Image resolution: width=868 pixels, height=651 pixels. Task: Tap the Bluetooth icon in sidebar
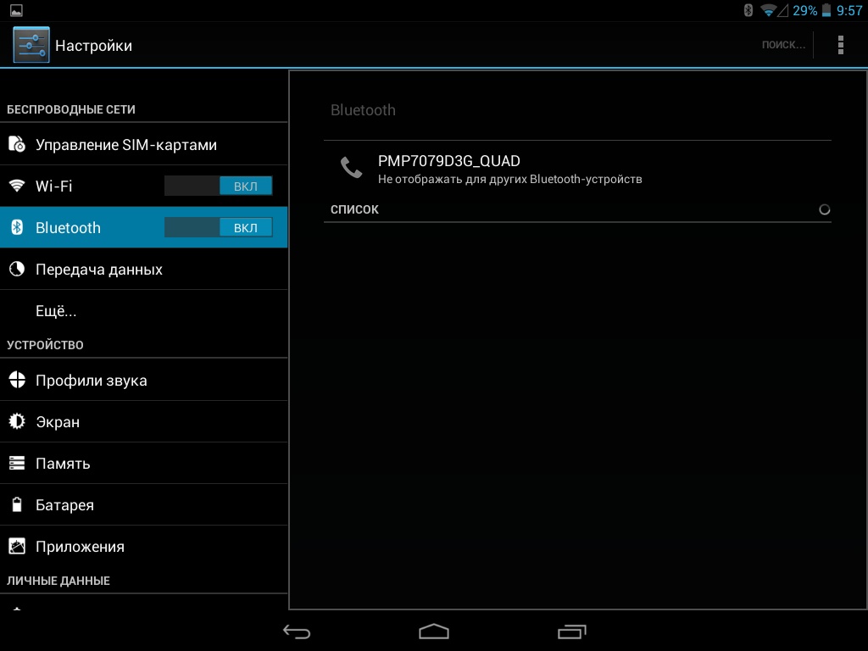pyautogui.click(x=17, y=227)
